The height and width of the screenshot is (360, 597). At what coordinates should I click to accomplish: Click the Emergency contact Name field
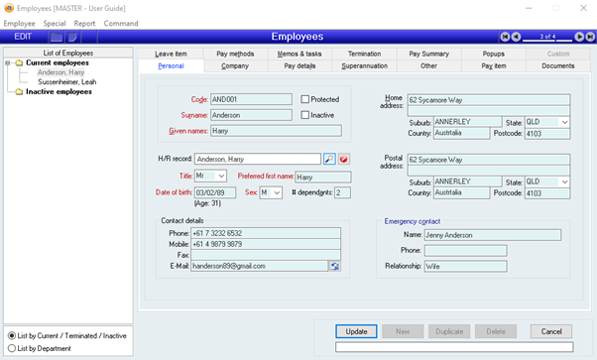click(x=493, y=235)
